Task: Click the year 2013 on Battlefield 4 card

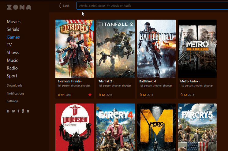Action: (x=150, y=95)
